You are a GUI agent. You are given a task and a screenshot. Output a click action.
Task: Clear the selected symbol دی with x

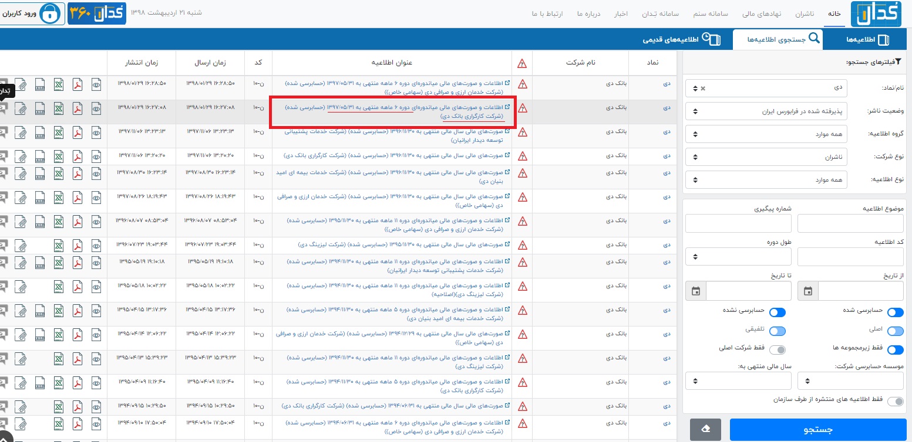click(x=703, y=89)
